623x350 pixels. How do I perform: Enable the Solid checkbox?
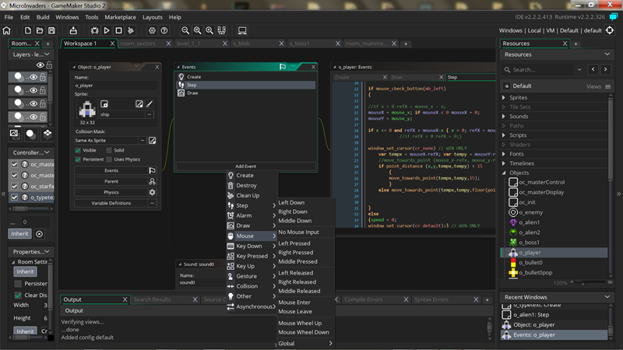coord(109,150)
